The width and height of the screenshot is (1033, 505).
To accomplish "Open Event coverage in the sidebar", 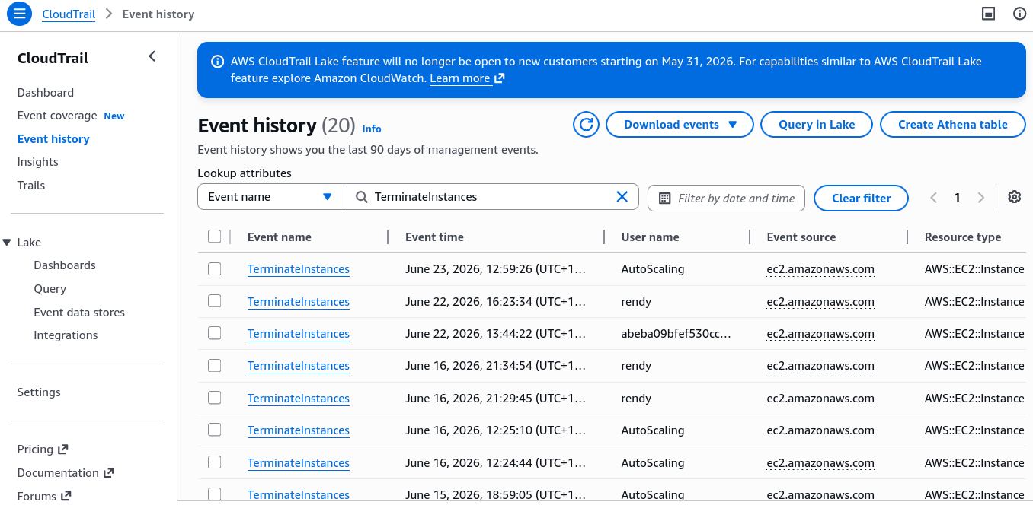I will point(57,116).
